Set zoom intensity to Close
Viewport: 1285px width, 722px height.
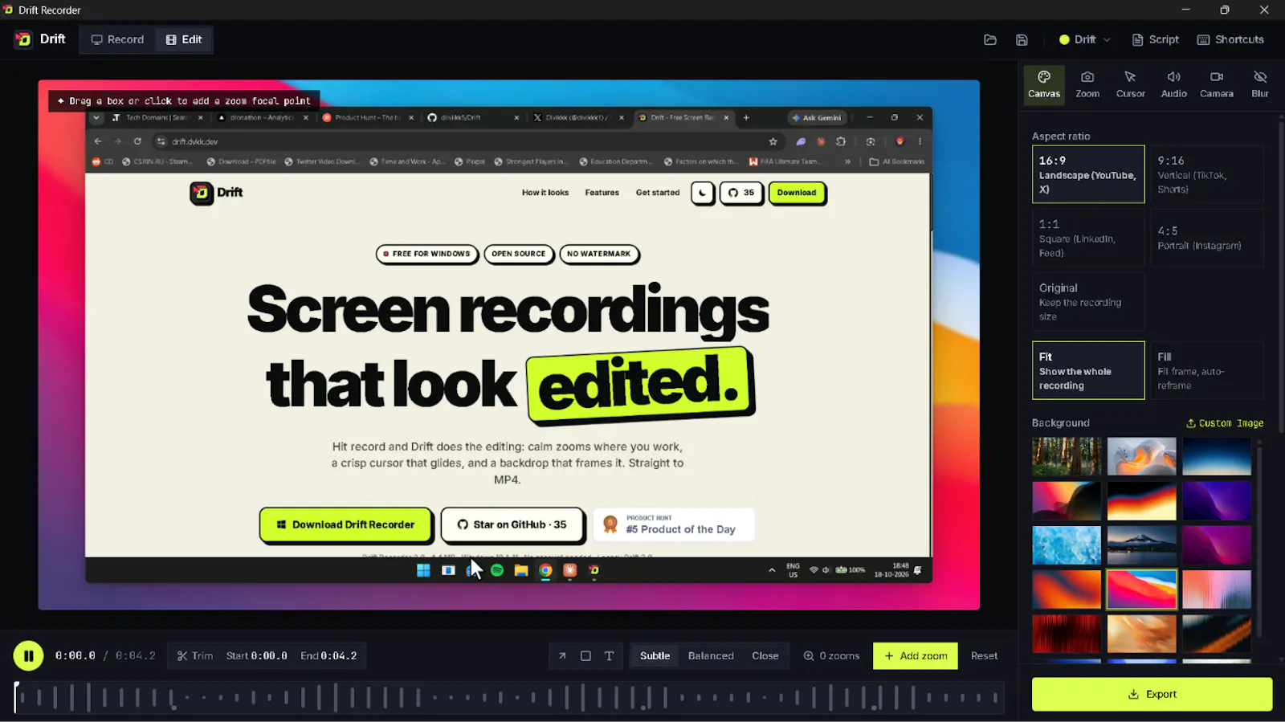tap(765, 655)
